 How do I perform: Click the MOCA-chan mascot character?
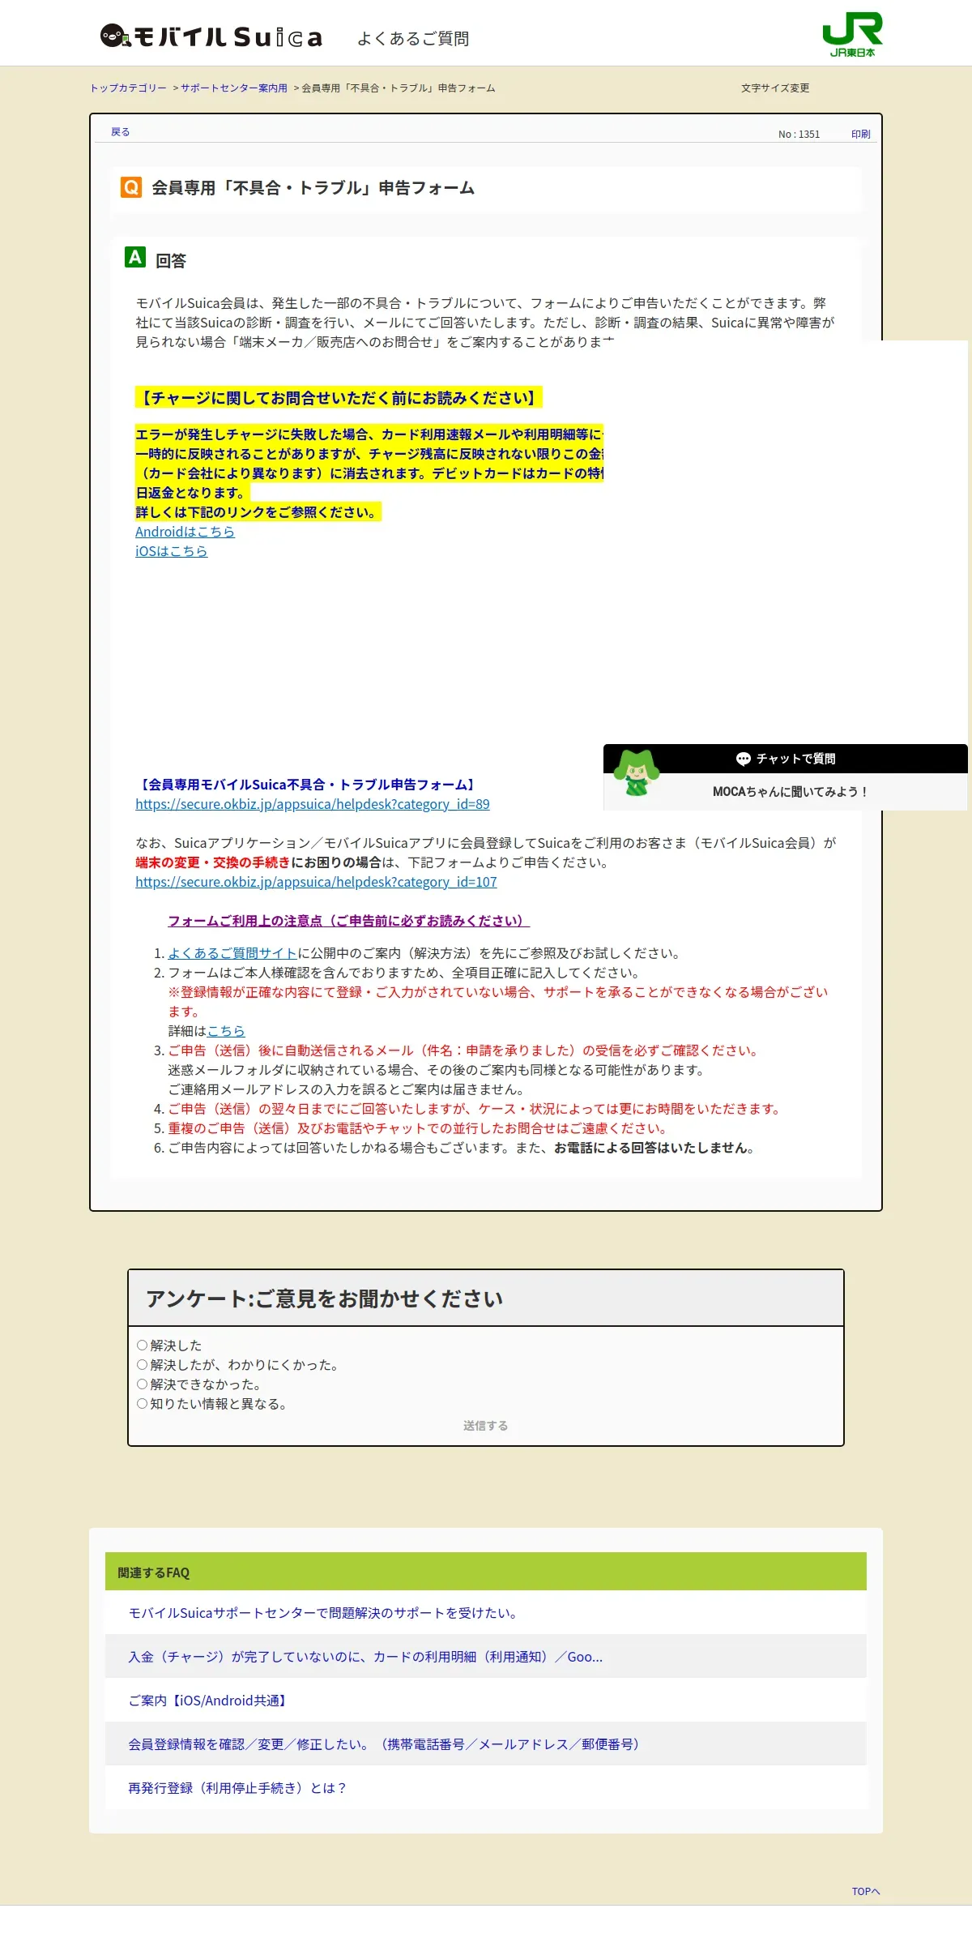pos(637,772)
